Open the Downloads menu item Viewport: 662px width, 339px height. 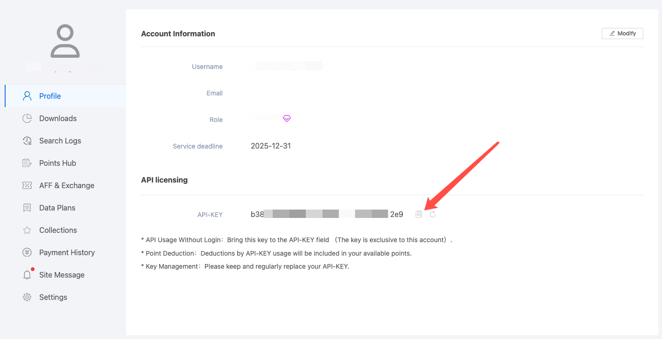[x=65, y=118]
